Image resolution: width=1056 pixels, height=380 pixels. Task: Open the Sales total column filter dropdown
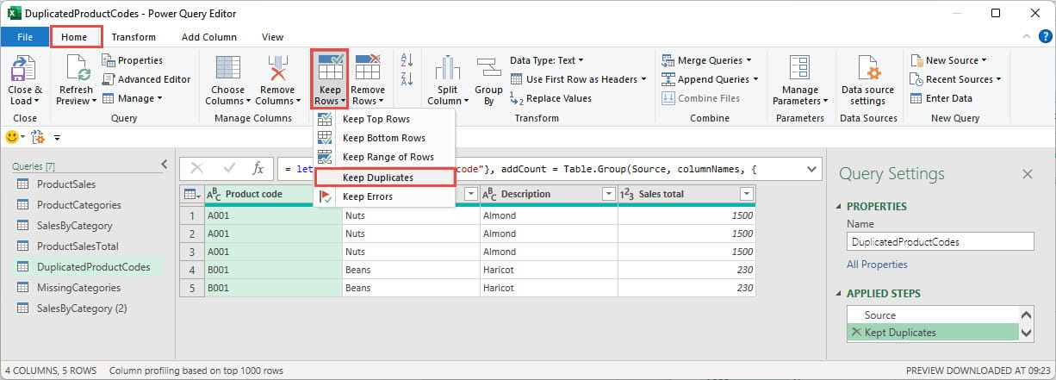point(746,195)
